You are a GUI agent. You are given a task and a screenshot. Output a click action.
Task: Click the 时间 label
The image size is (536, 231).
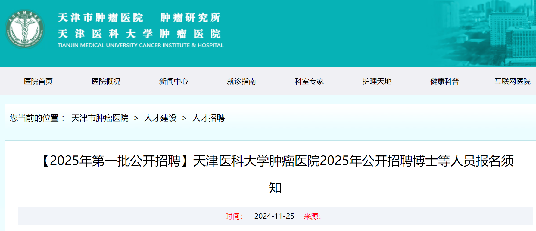[x=234, y=216]
